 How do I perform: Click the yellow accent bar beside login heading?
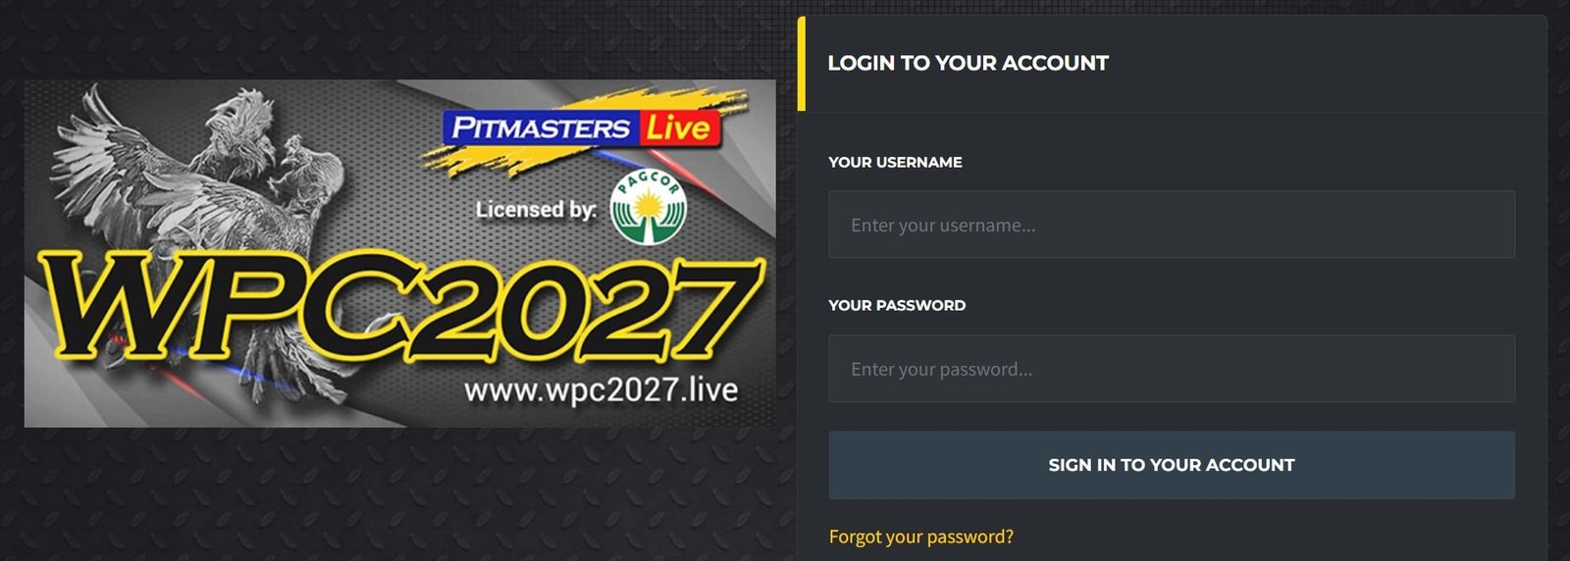802,64
